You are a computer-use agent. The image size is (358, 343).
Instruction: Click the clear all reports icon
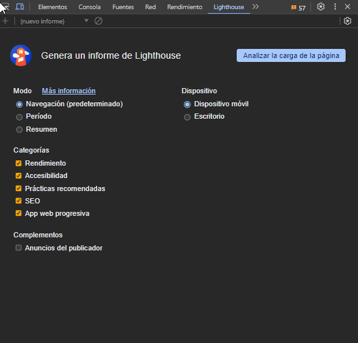[98, 21]
